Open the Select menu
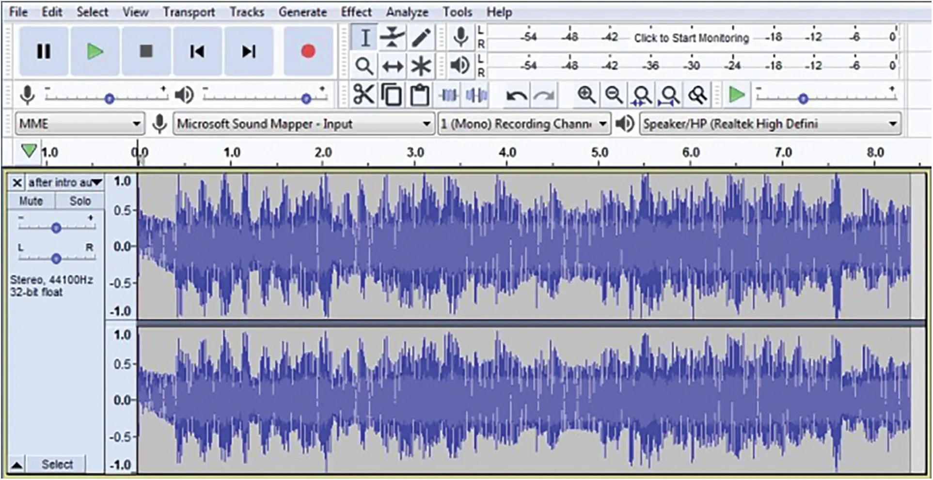 pyautogui.click(x=92, y=12)
